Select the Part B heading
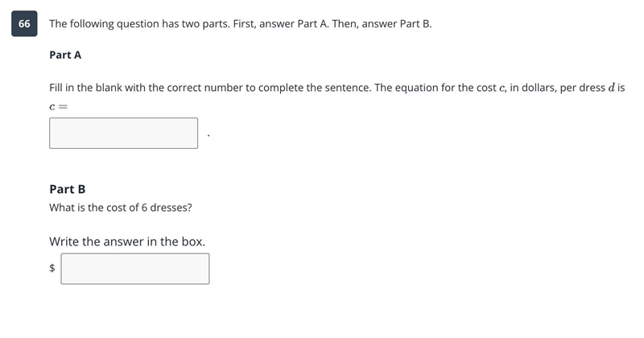Screen dimensions: 644x338 click(x=68, y=189)
